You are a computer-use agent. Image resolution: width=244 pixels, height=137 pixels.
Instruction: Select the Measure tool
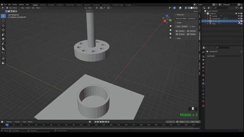[x=3, y=49]
